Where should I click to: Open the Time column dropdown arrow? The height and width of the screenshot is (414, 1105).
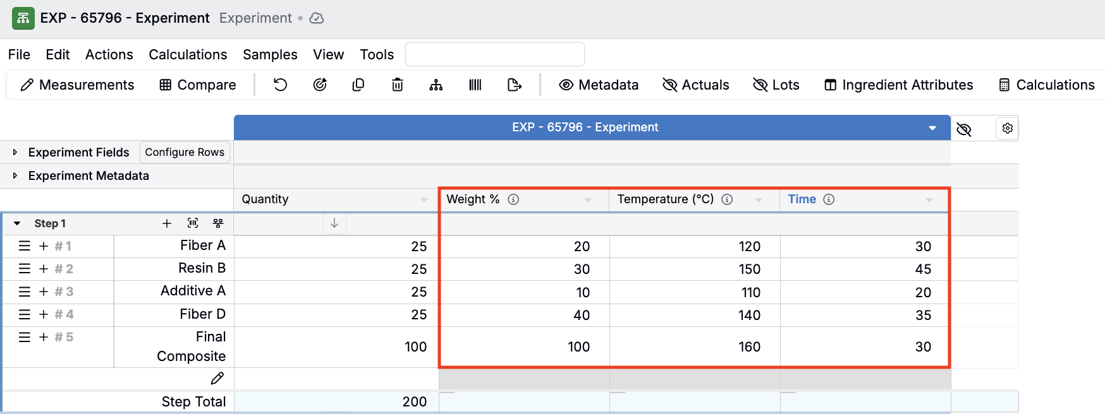coord(929,200)
